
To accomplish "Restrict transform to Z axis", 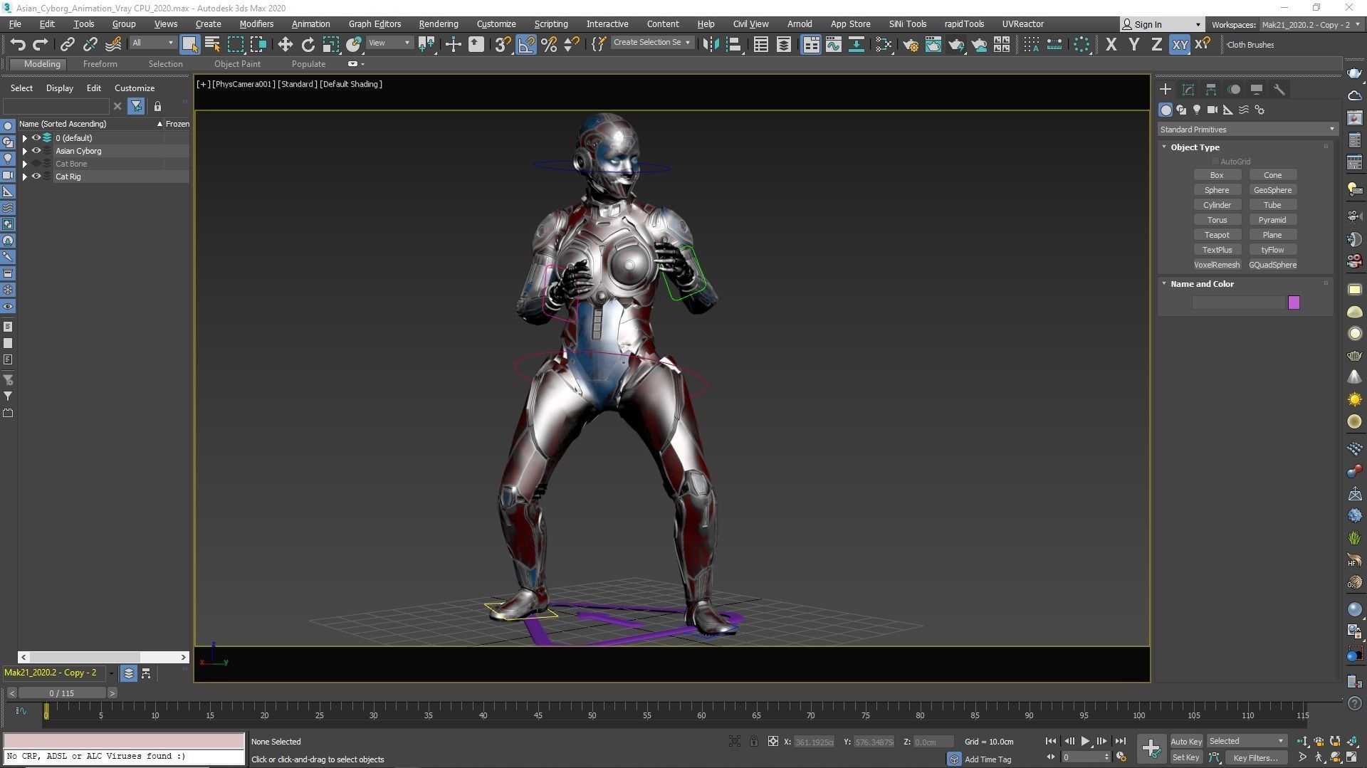I will click(x=1156, y=45).
